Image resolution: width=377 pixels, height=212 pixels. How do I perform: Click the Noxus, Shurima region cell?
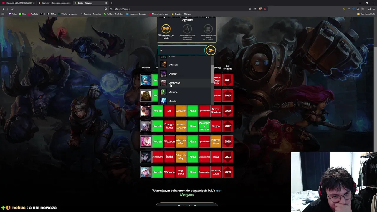[216, 111]
